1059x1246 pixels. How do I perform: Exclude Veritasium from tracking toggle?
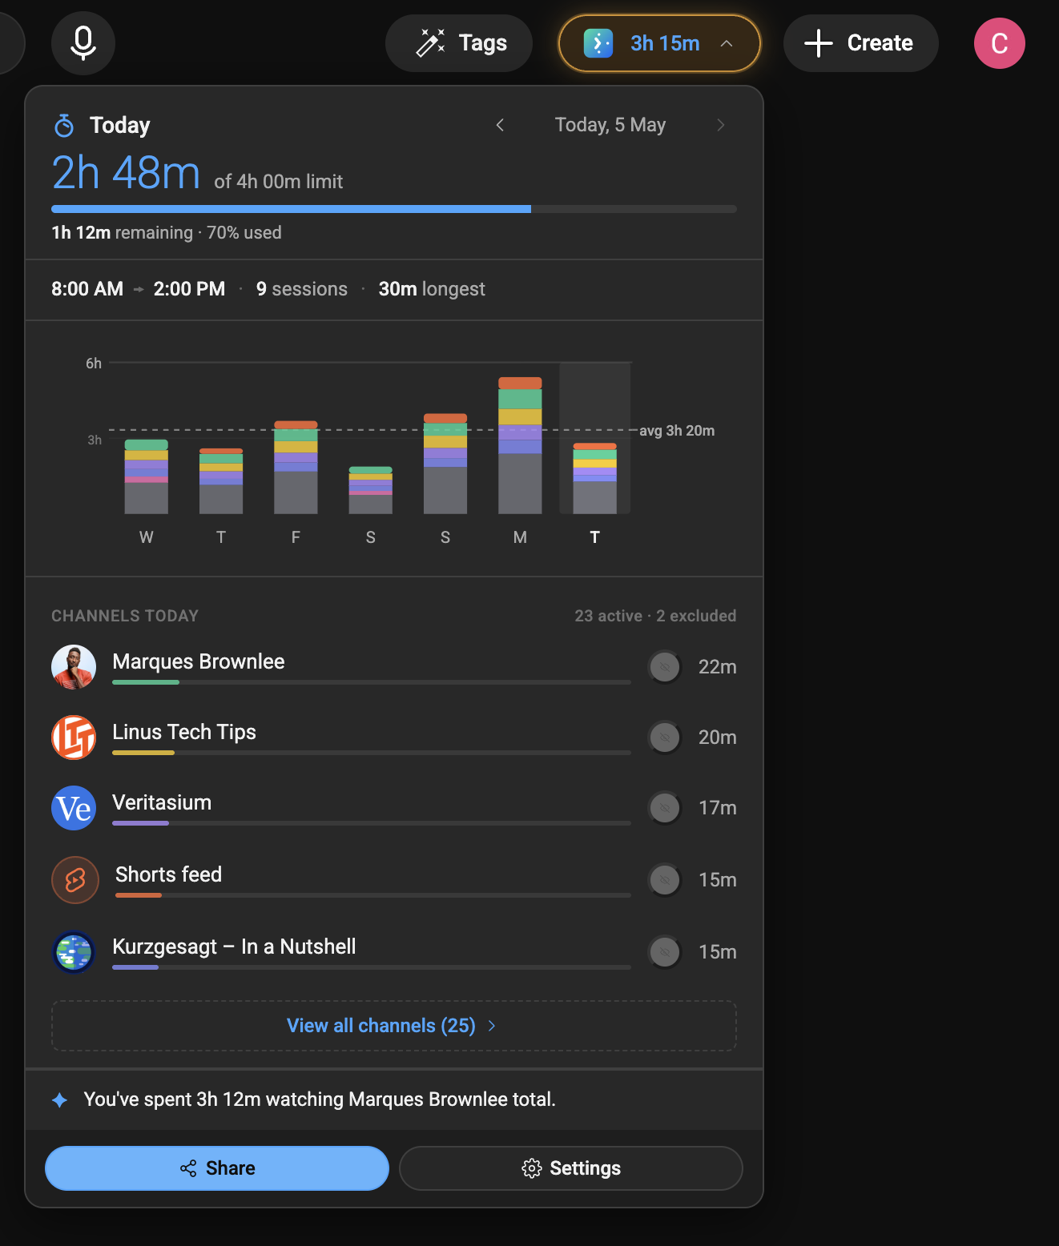(x=665, y=808)
